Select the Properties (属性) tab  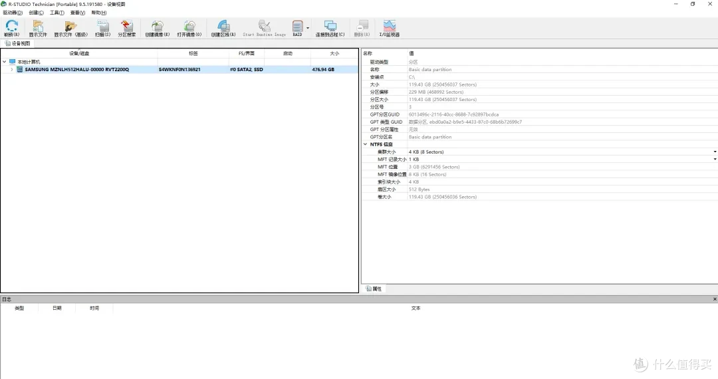pyautogui.click(x=374, y=289)
